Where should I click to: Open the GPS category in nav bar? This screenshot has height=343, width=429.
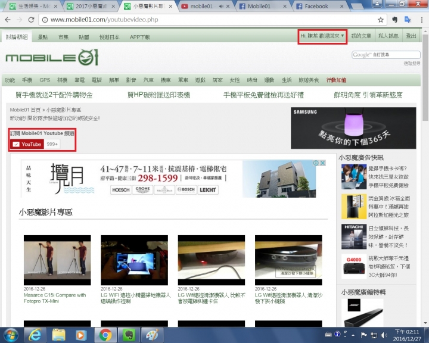(45, 80)
